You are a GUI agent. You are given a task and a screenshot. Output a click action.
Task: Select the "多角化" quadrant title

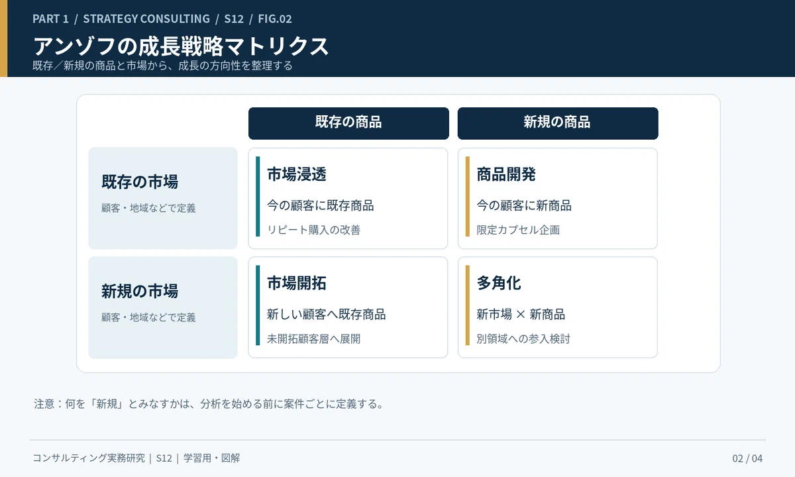[x=499, y=284]
